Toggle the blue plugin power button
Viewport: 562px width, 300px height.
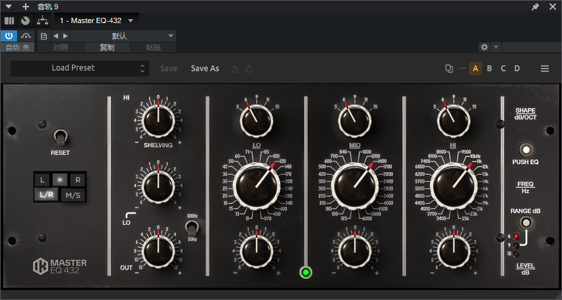coord(9,36)
